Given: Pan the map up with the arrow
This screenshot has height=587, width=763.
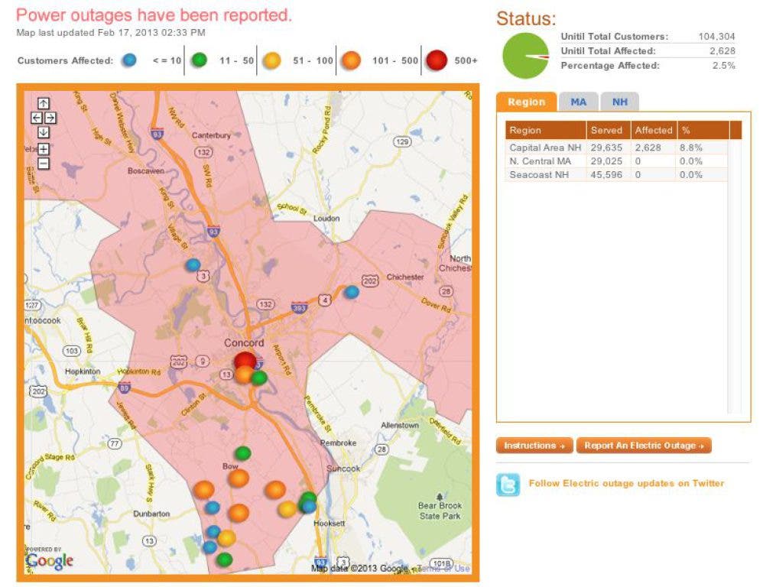Looking at the screenshot, I should coord(43,104).
